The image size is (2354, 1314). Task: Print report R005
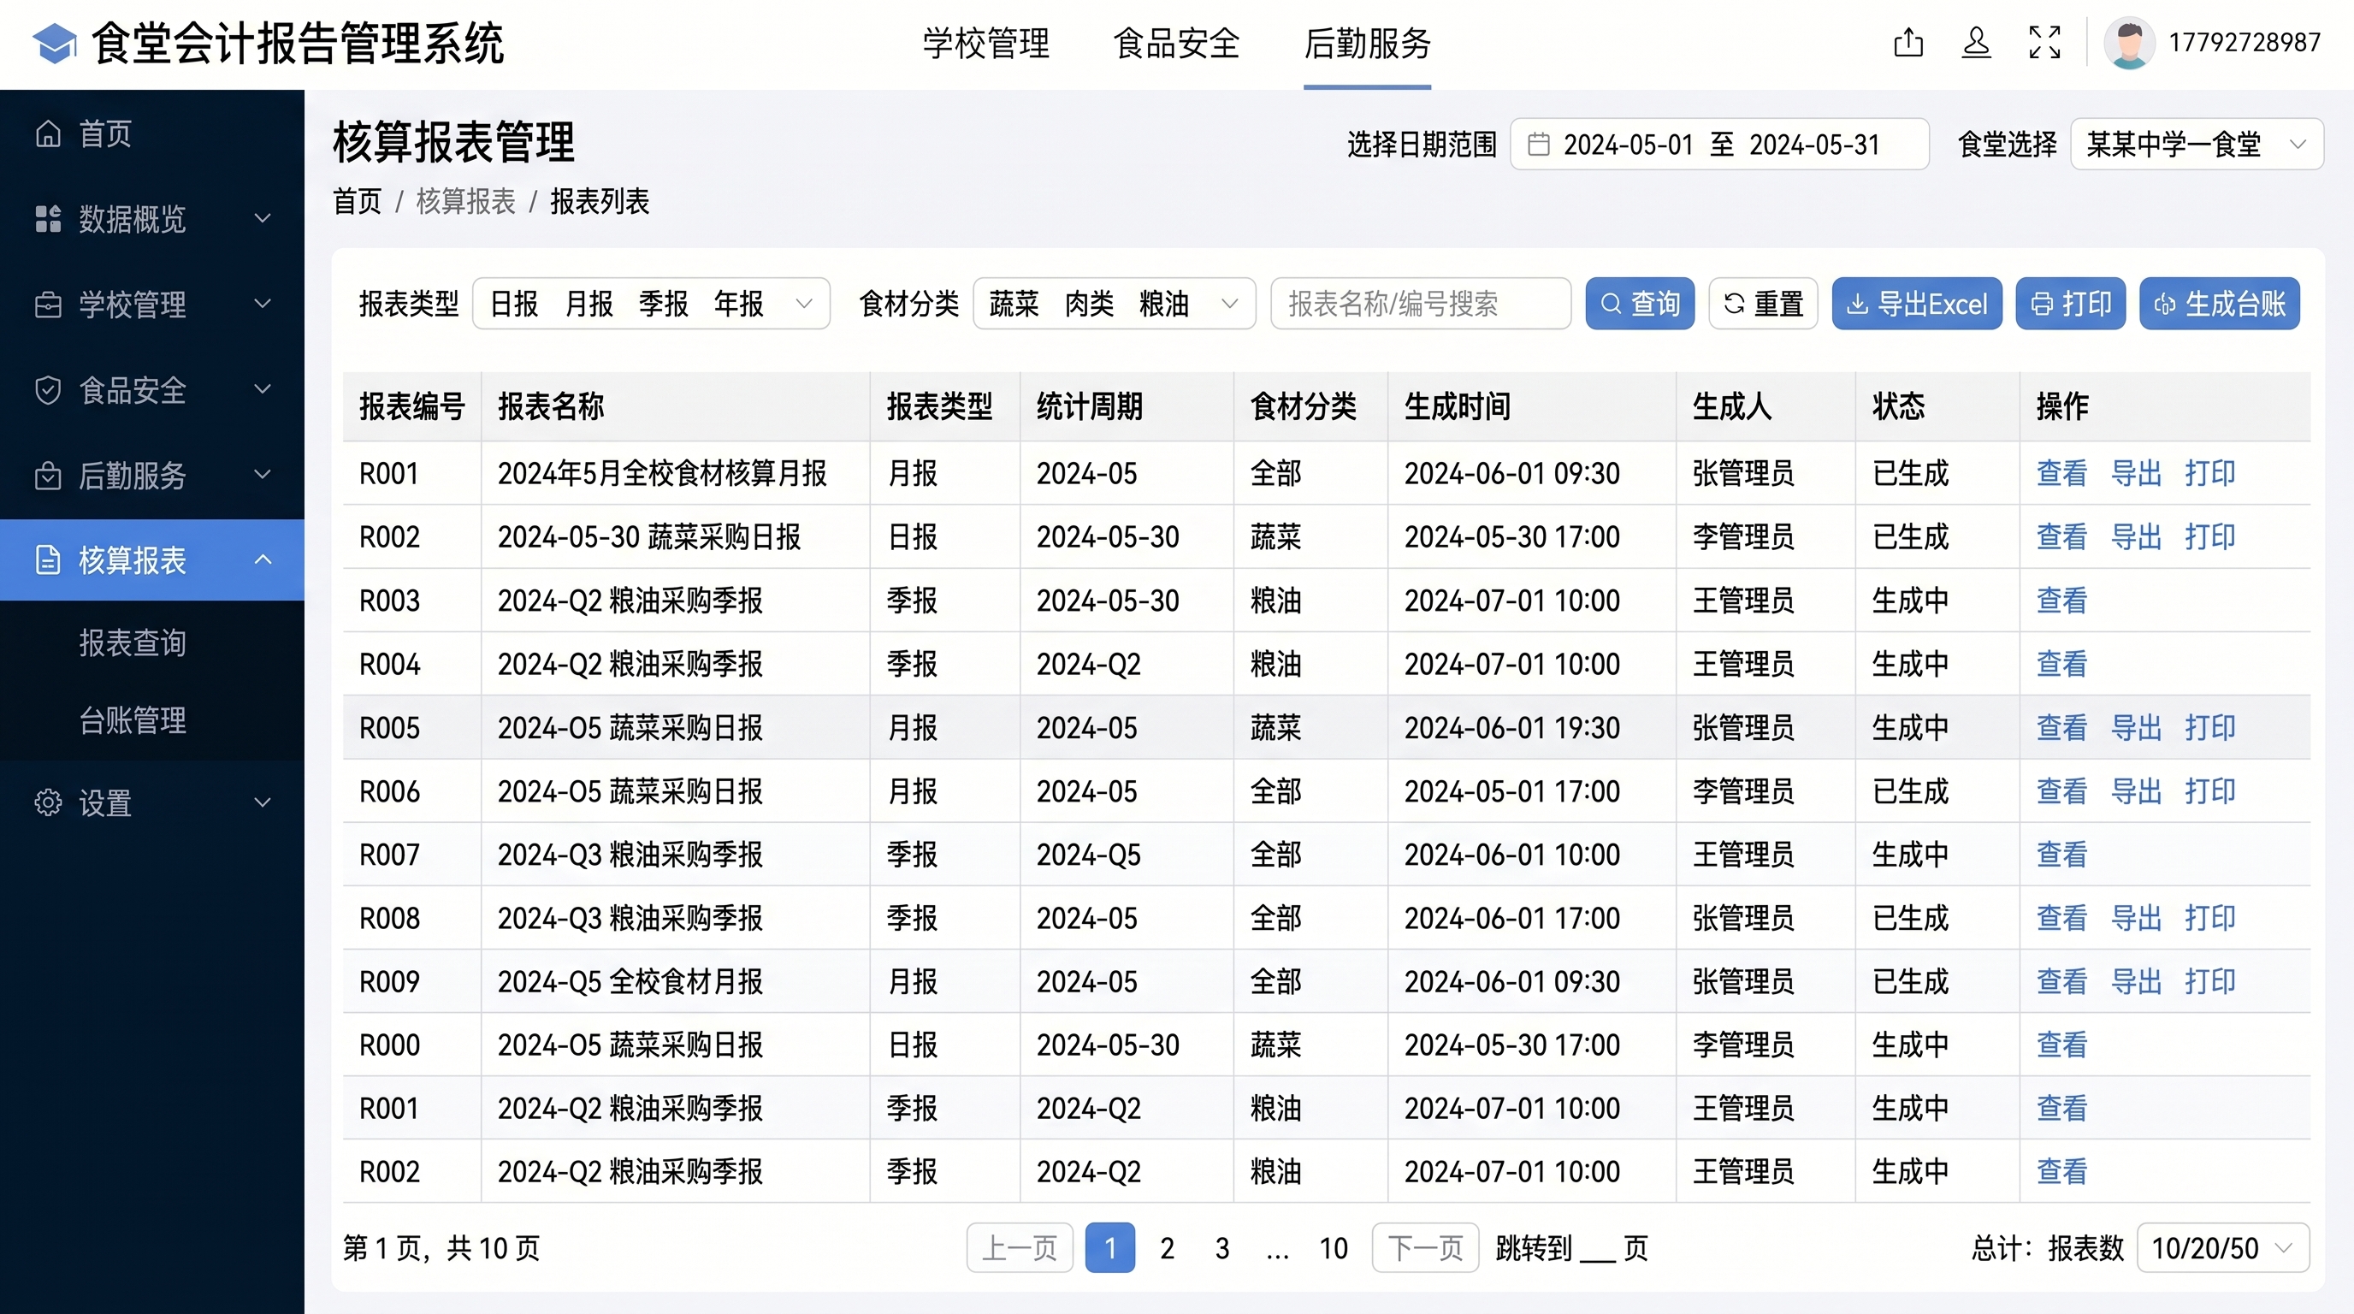coord(2209,728)
